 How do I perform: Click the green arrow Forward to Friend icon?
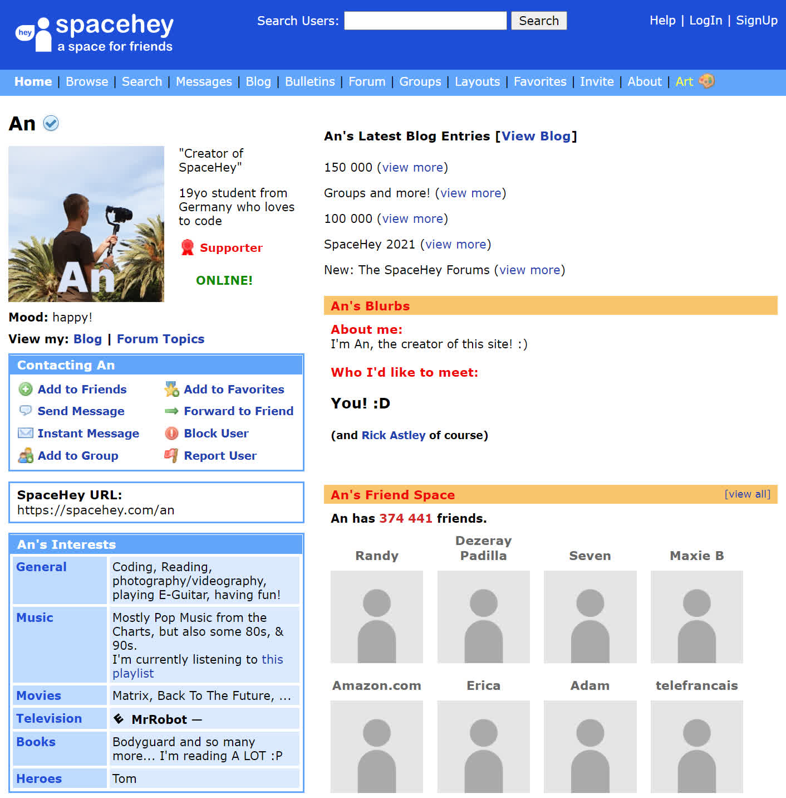coord(172,411)
